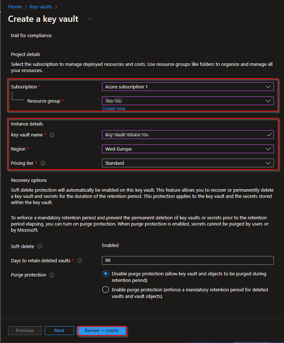Viewport: 284px width, 343px height.
Task: Click the Purge protection info icon
Action: pos(52,275)
